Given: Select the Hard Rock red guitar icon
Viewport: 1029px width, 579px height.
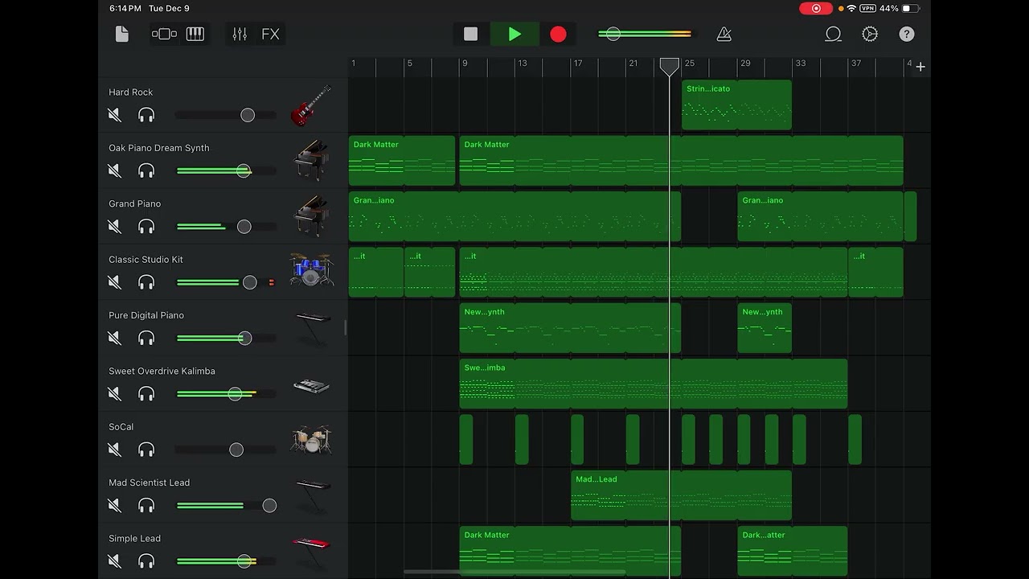Looking at the screenshot, I should (311, 105).
